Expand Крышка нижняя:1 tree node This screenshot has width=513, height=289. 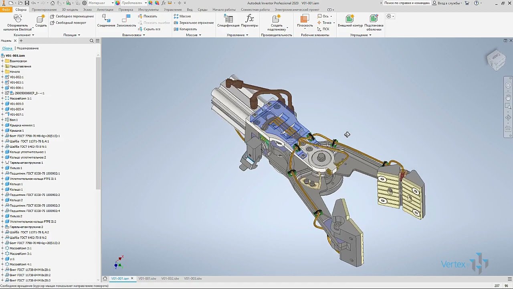click(2, 125)
